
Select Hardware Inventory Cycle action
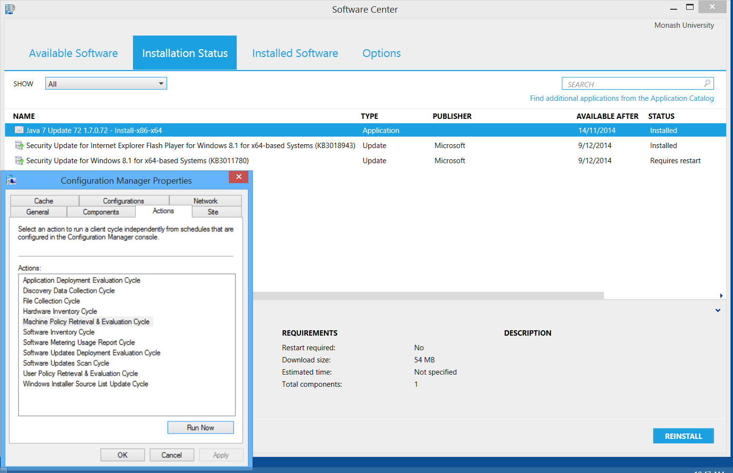(x=60, y=311)
